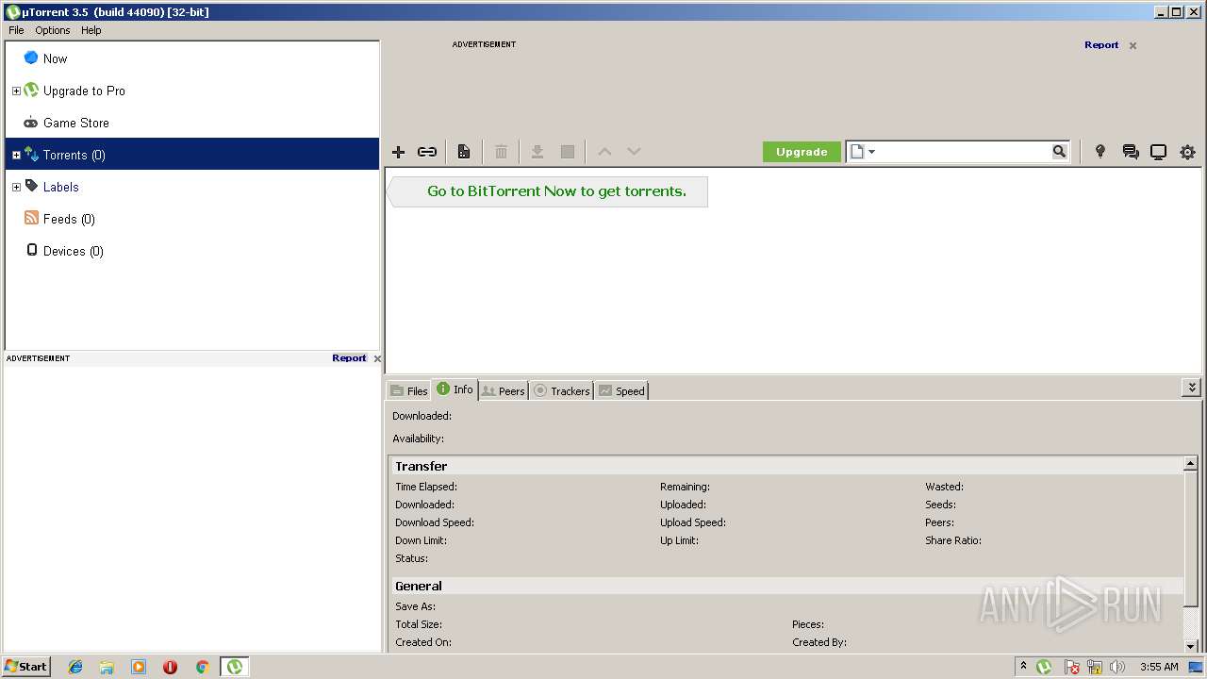The height and width of the screenshot is (679, 1207).
Task: Click uTorrent icon in system tray
Action: [1044, 667]
